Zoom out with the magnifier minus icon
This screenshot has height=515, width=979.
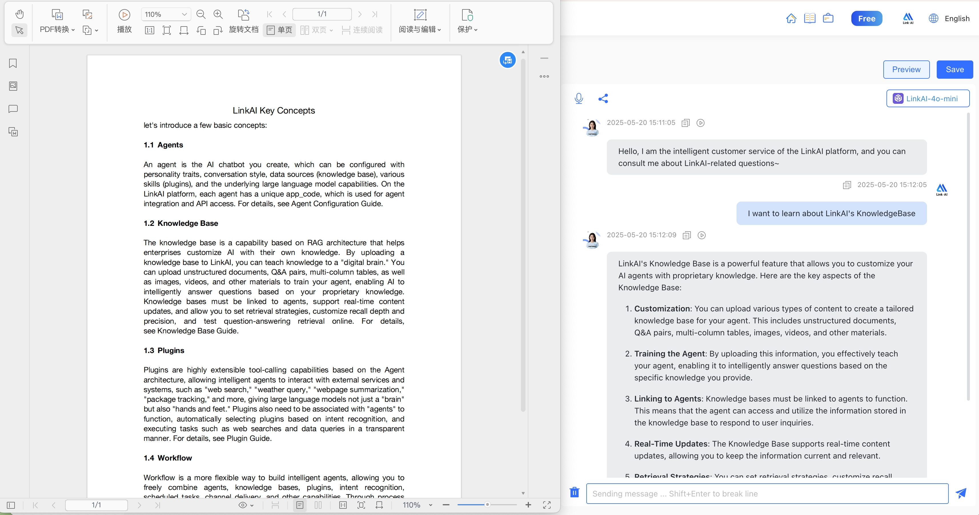201,15
